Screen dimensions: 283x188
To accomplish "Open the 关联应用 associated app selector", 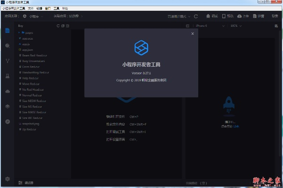I will 68,16.
